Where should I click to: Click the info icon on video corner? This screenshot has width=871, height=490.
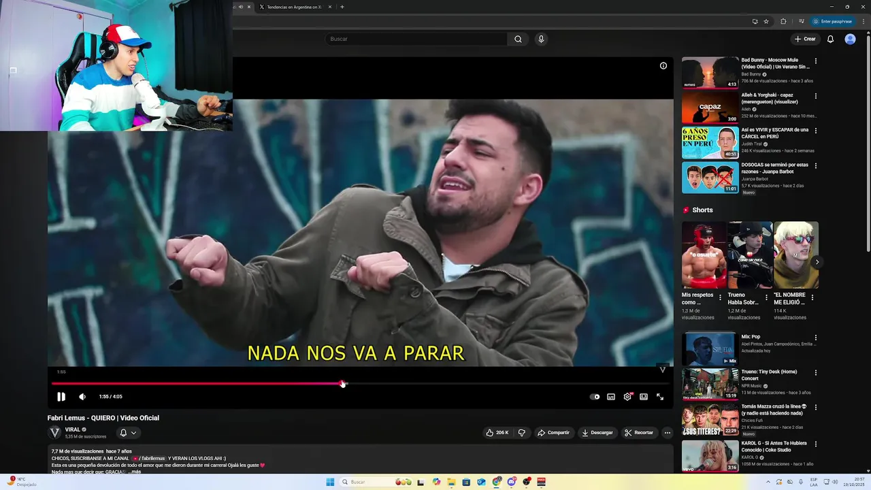[663, 66]
